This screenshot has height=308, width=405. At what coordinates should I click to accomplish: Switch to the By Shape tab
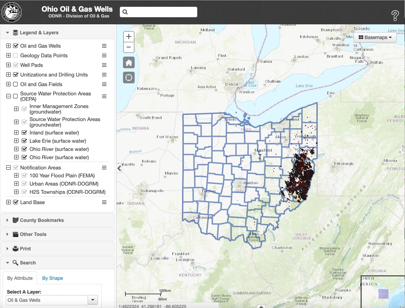pos(53,278)
